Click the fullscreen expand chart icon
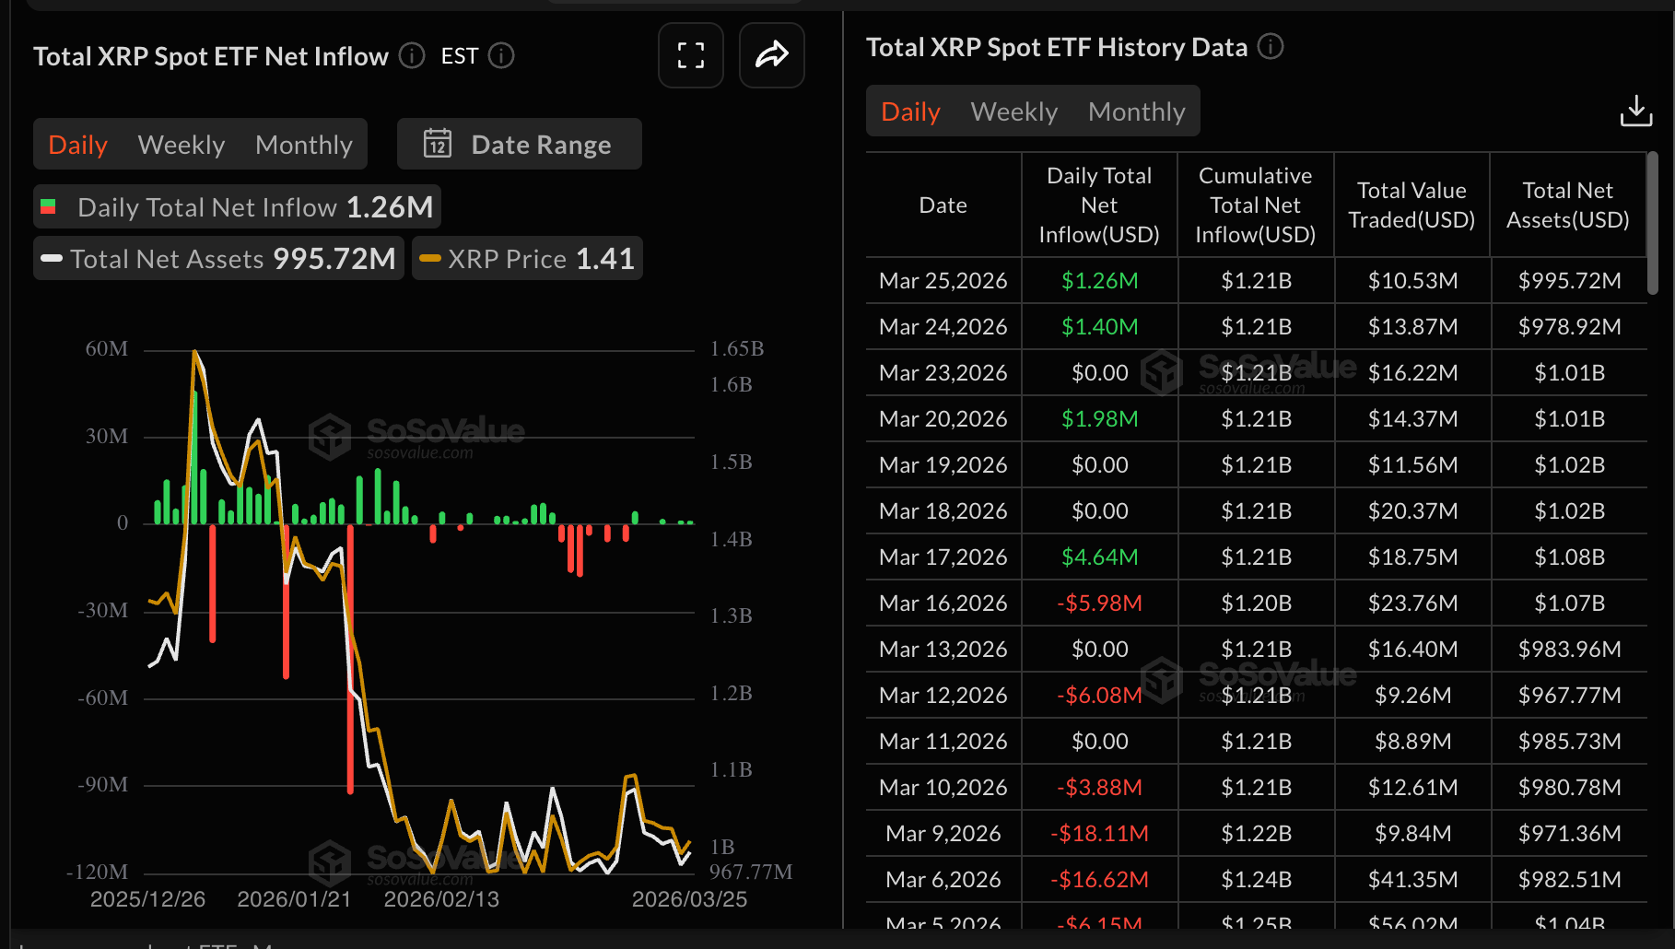This screenshot has height=949, width=1675. click(x=690, y=55)
